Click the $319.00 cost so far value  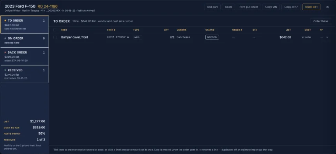[39, 127]
